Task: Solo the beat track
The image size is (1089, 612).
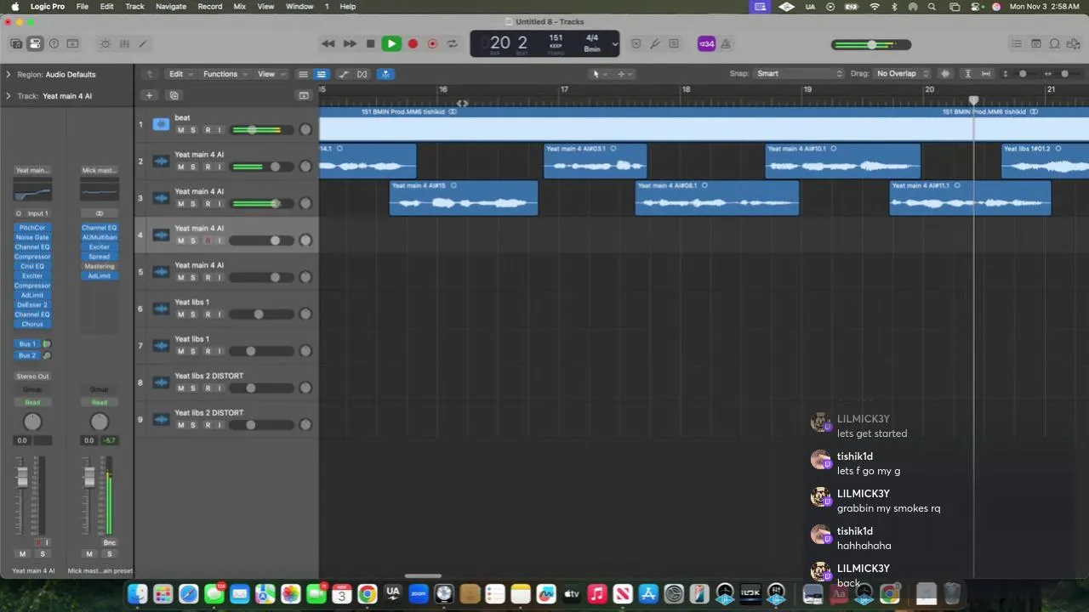Action: pyautogui.click(x=193, y=130)
